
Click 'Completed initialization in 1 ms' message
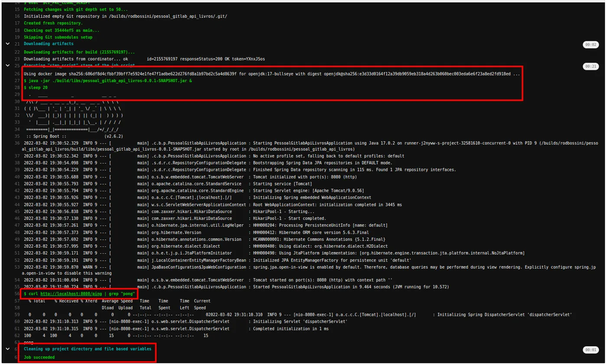click(x=291, y=329)
